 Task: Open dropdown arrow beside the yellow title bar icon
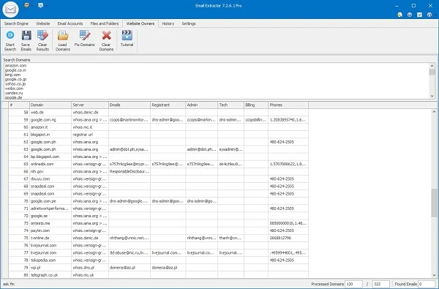(x=32, y=5)
